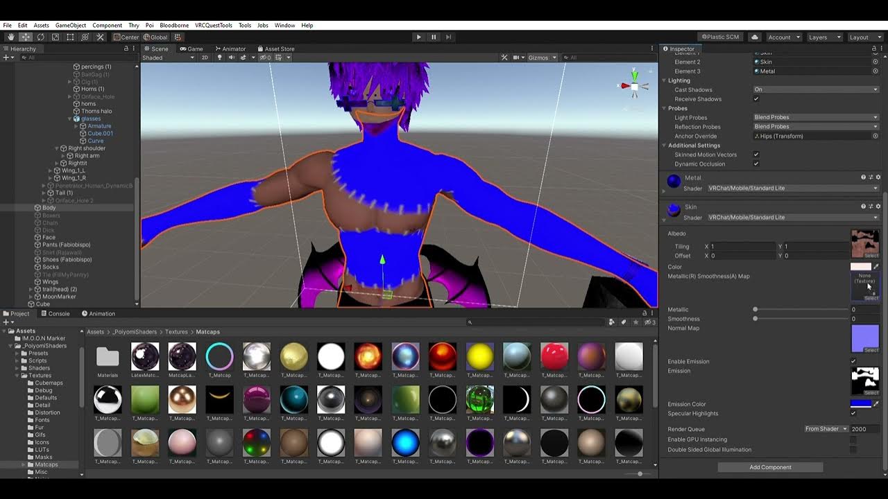Pick Color with eyedropper in Skin material
Image resolution: width=888 pixels, height=499 pixels.
876,267
